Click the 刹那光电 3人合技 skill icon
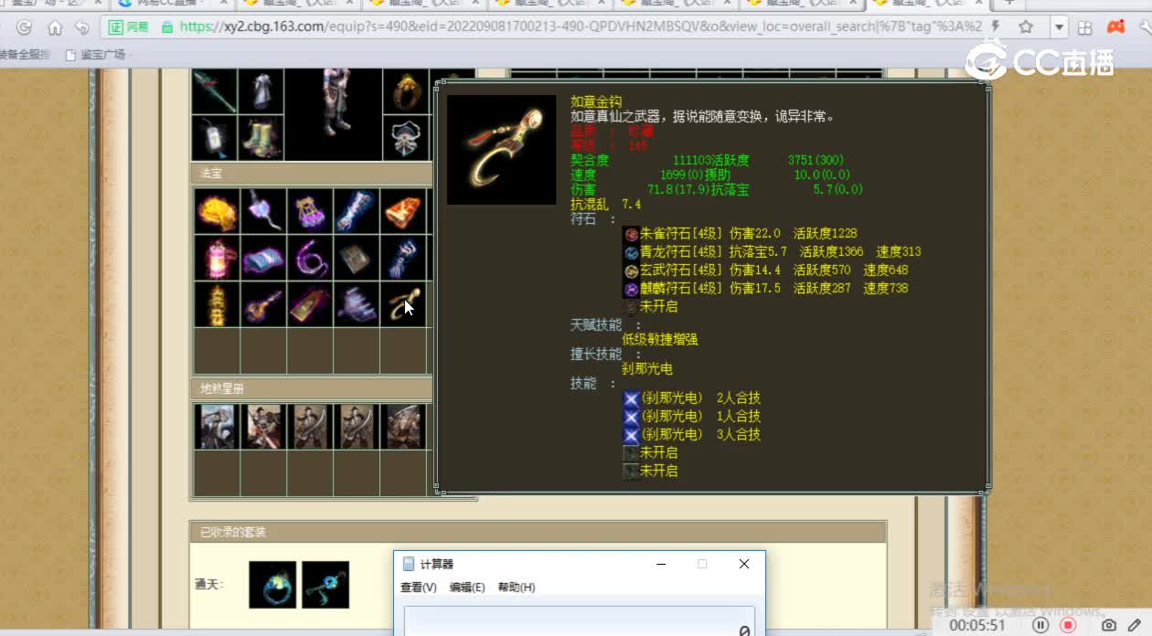This screenshot has height=636, width=1152. [x=631, y=435]
